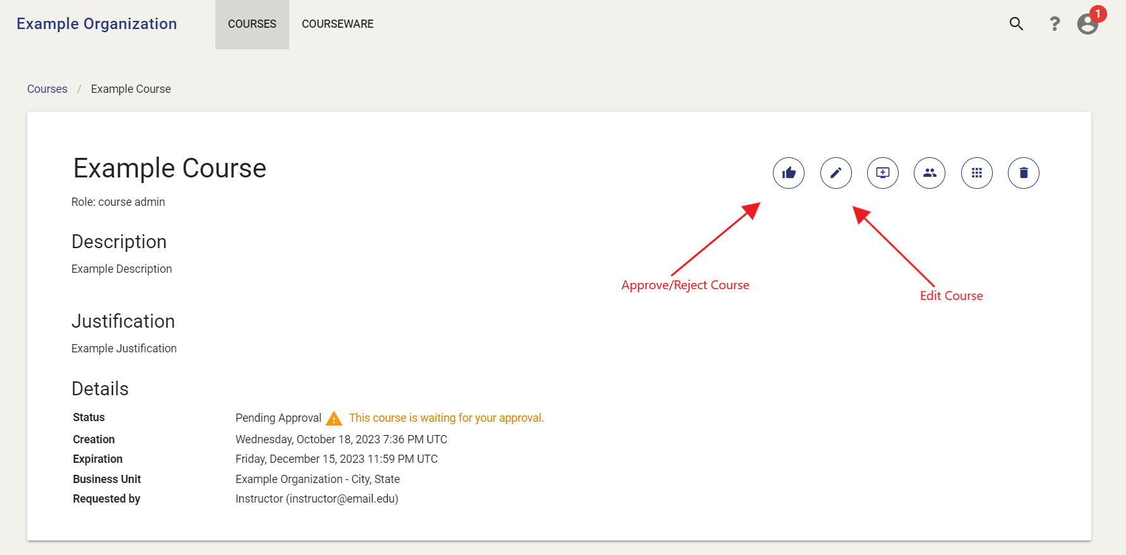This screenshot has width=1126, height=555.
Task: Click the monitor with plus sign icon
Action: [883, 173]
